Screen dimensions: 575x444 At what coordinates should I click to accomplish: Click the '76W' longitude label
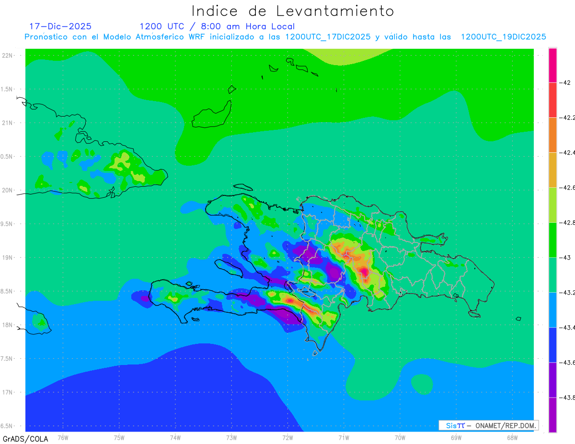pos(63,438)
